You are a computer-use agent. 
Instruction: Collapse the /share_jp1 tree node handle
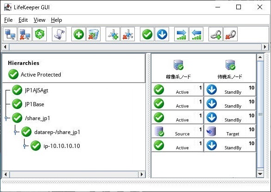pyautogui.click(x=6, y=118)
